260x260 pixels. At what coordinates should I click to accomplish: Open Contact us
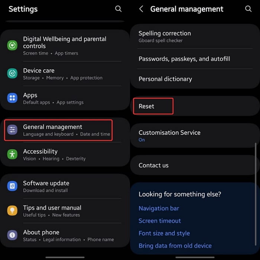[195, 165]
